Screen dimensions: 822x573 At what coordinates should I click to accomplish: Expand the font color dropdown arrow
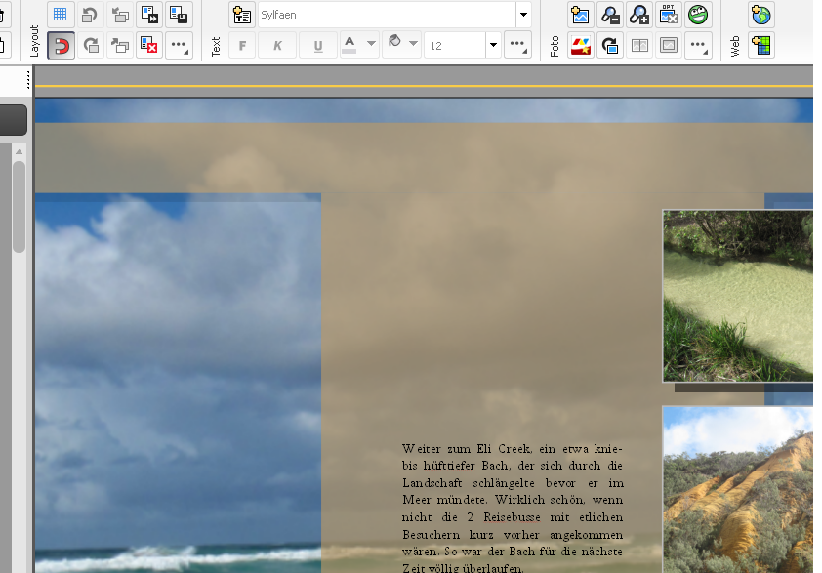pos(371,45)
